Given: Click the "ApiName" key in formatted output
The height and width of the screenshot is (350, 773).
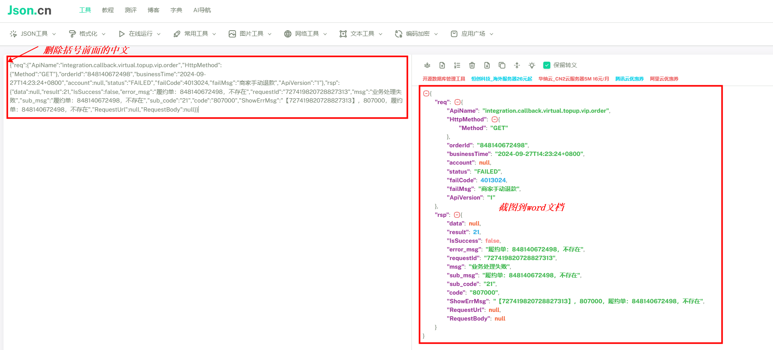Looking at the screenshot, I should pyautogui.click(x=463, y=111).
